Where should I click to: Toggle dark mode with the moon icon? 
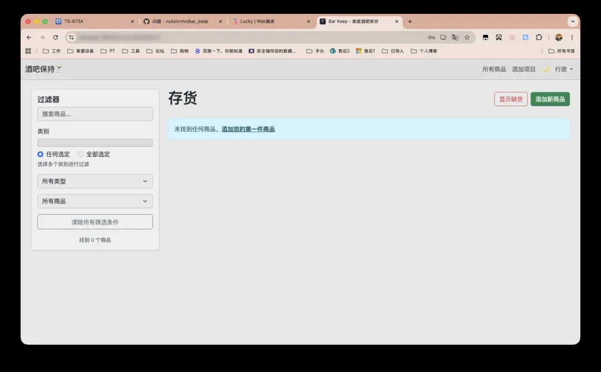click(546, 70)
